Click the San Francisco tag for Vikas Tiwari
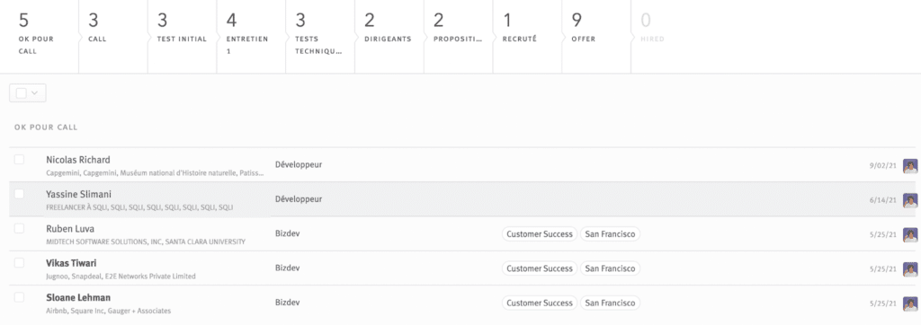Image resolution: width=921 pixels, height=325 pixels. click(611, 268)
